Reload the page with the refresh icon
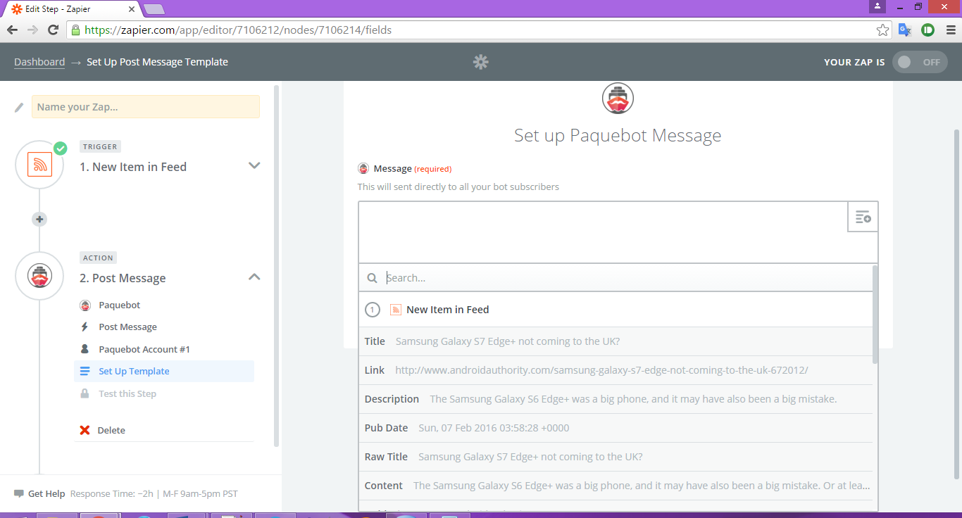Image resolution: width=962 pixels, height=518 pixels. coord(53,30)
